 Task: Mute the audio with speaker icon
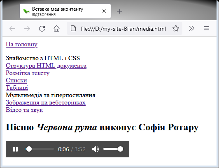[x=96, y=149]
